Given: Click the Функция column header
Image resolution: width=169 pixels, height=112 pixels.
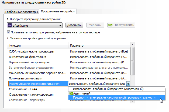Looking at the screenshot, I should [38, 45].
